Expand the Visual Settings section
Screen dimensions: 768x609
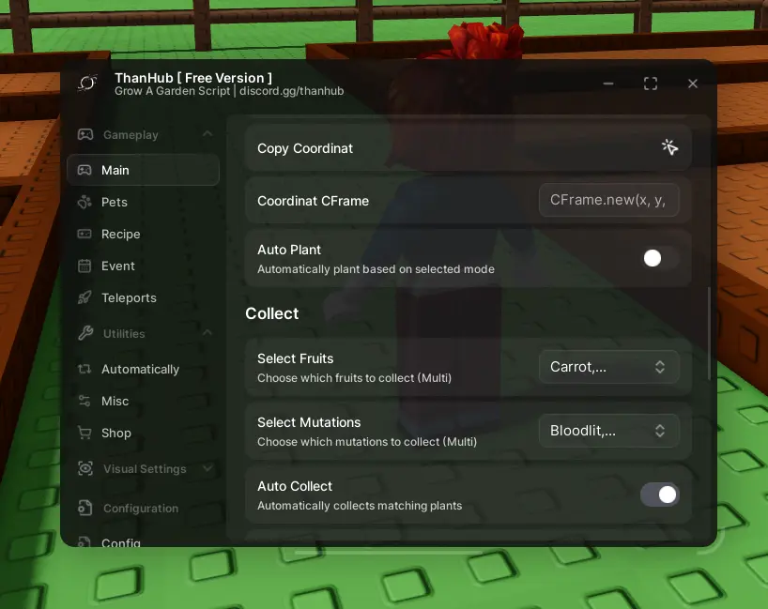pos(207,468)
